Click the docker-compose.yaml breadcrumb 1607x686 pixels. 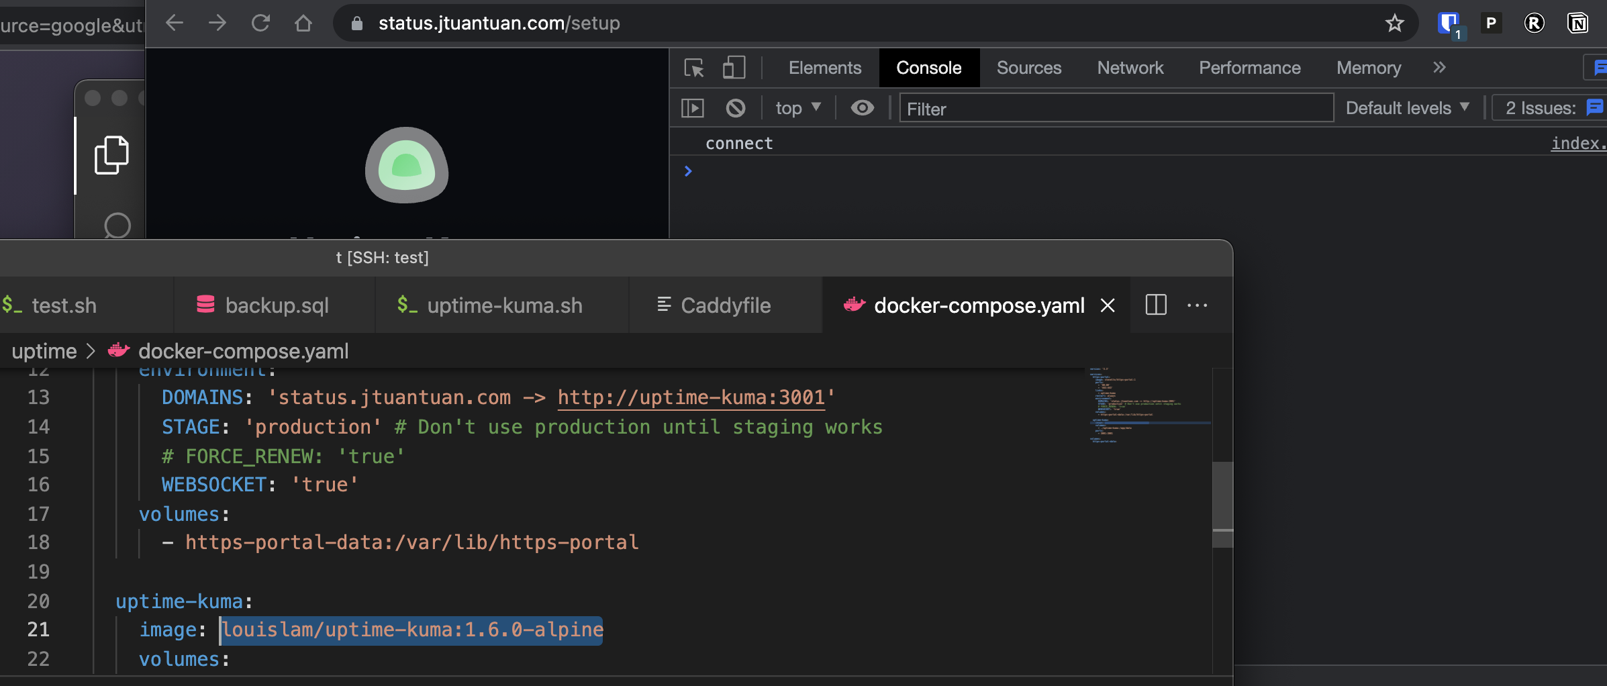(x=243, y=351)
